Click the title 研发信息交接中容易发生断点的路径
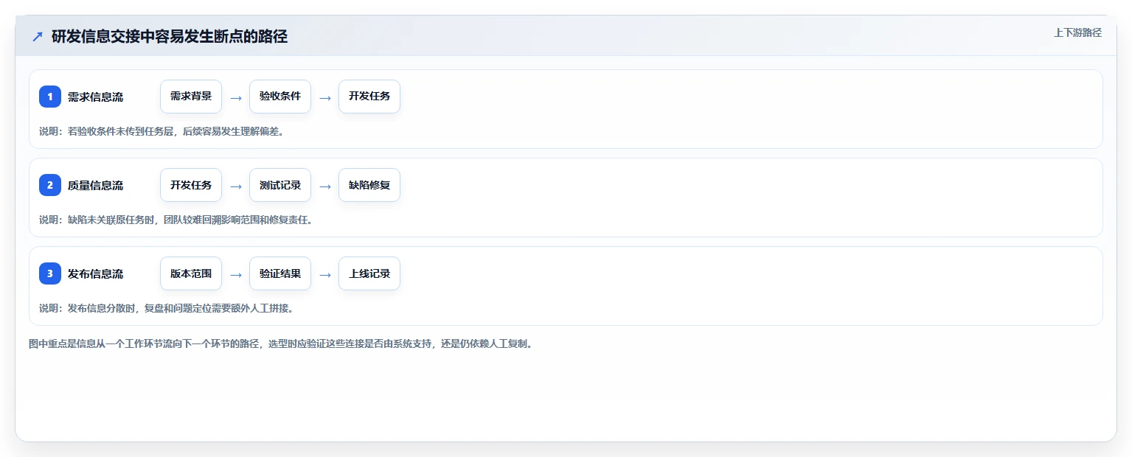Viewport: 1132px width, 457px height. pos(170,37)
